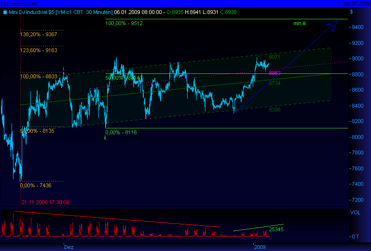371x251 pixels.
Task: Select the Mini DJ Industrial $5 title text
Action: click(31, 13)
